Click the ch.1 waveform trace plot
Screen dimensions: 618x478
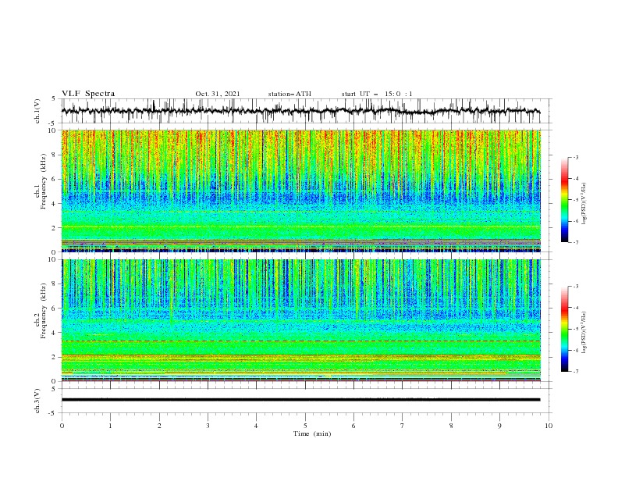pos(300,111)
